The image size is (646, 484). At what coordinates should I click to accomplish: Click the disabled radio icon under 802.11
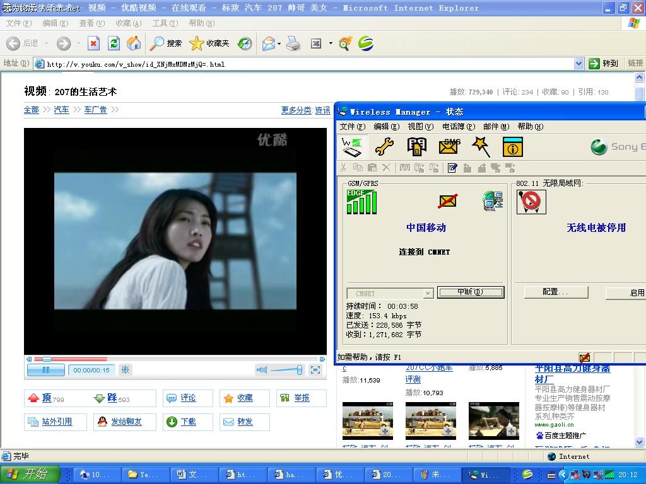531,202
